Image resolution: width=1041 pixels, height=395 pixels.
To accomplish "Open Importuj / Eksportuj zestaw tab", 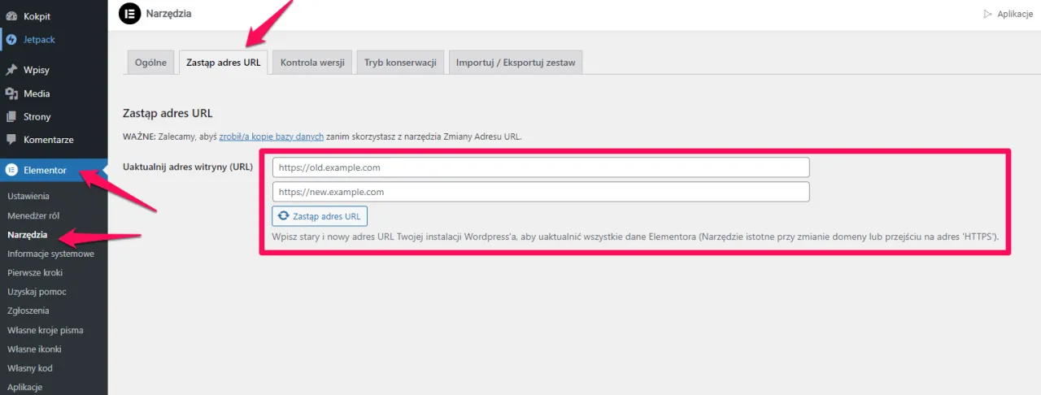I will [516, 63].
